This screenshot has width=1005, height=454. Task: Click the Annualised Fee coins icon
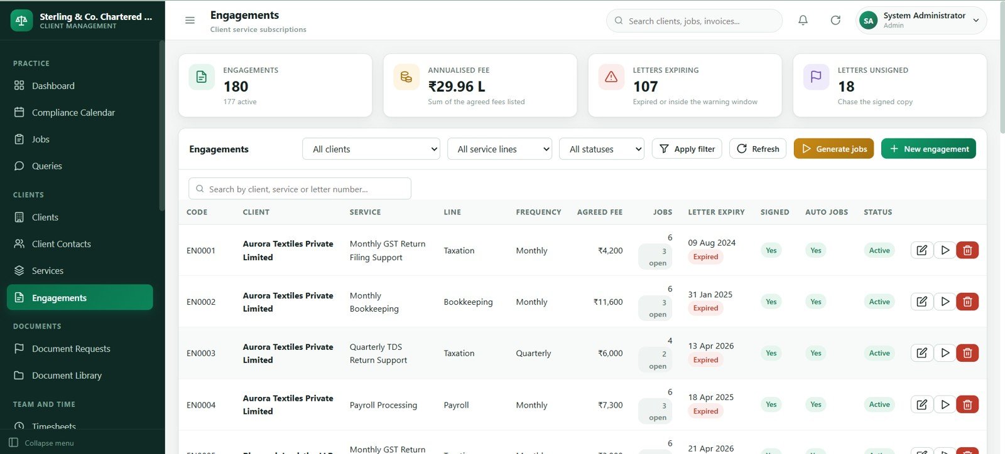[x=406, y=77]
